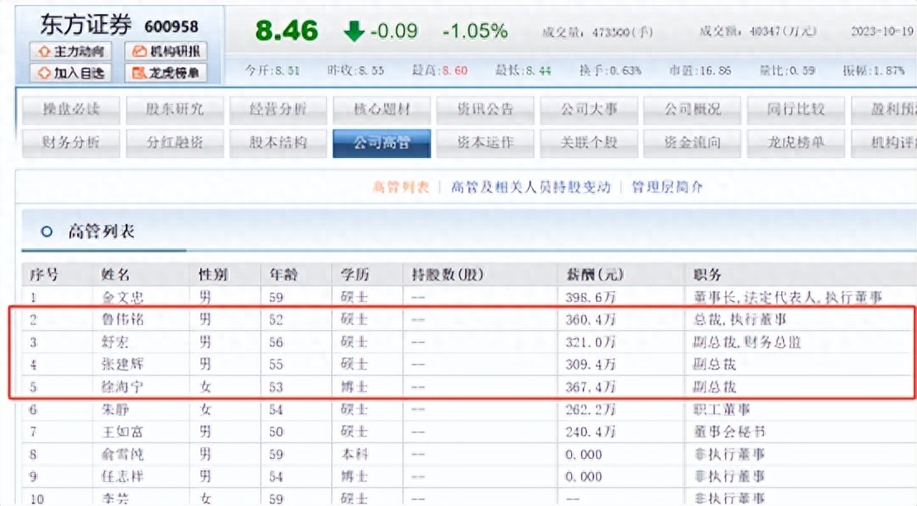
Task: Open the 操盘必读 tab
Action: tap(71, 109)
